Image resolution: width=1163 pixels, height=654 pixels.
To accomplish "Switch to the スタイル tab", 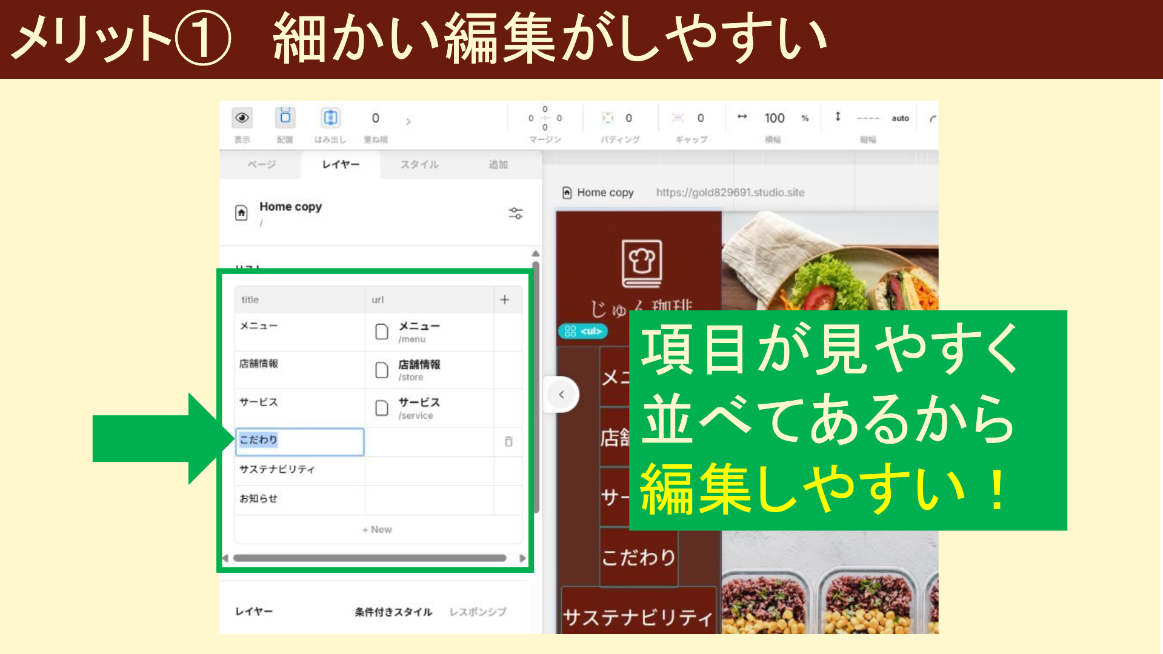I will point(419,164).
